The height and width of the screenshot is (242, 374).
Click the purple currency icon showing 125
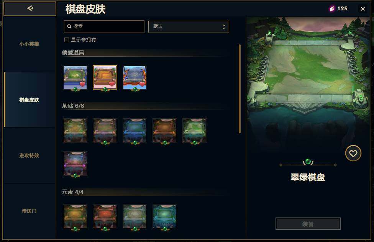pos(332,9)
